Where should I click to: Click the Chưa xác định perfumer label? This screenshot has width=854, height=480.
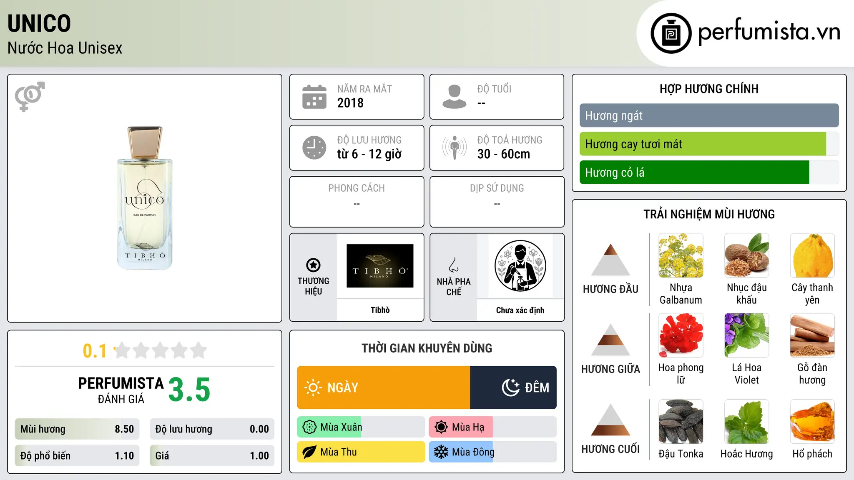coord(520,310)
